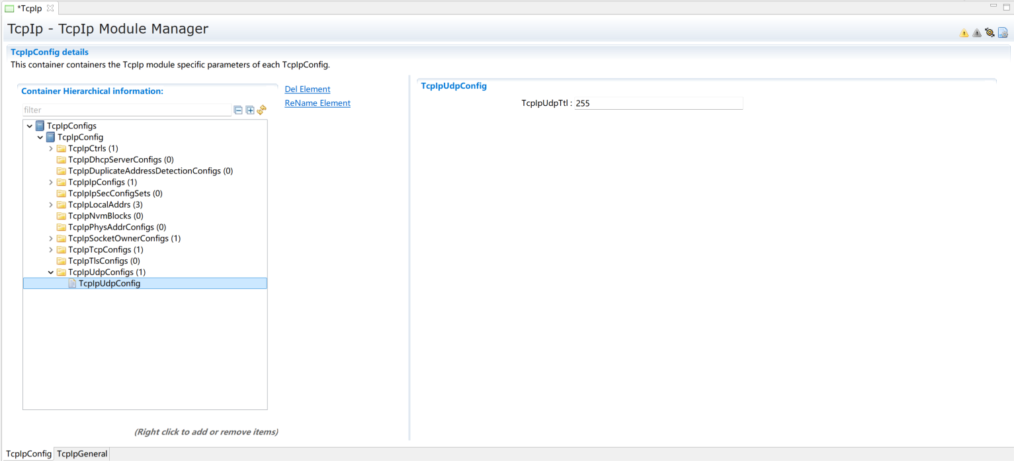Expand the TcpIpLocalAddrs node
The height and width of the screenshot is (461, 1014).
click(x=51, y=205)
